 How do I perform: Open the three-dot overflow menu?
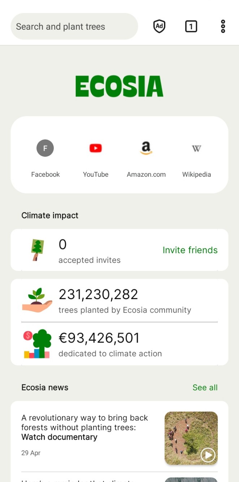pos(223,26)
